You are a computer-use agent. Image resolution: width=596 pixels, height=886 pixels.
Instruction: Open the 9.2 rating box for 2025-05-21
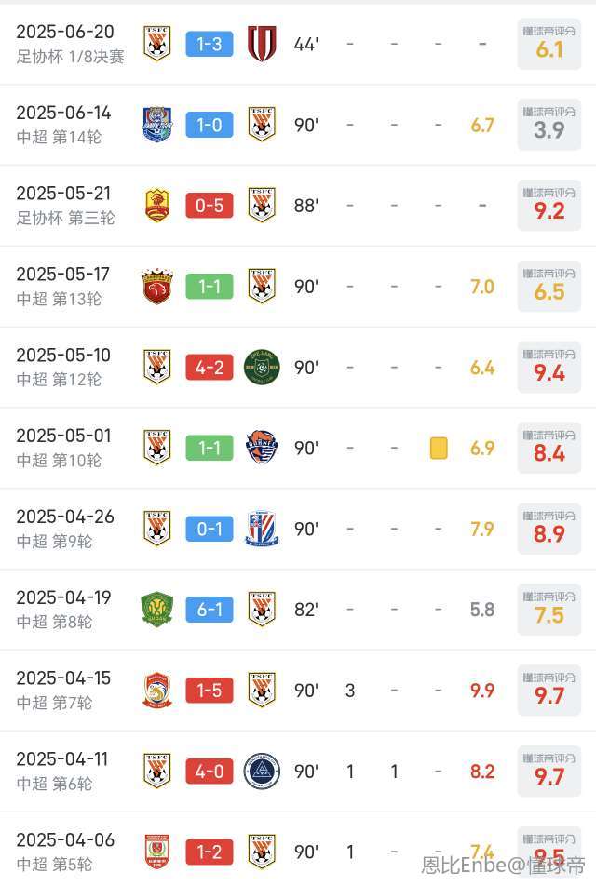[549, 205]
